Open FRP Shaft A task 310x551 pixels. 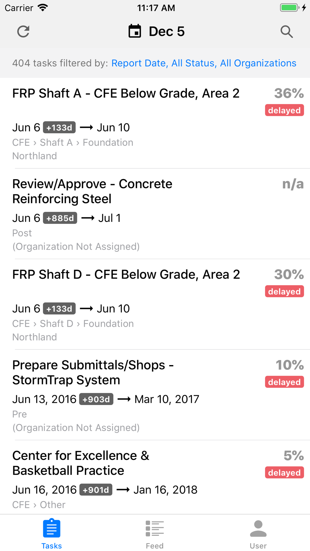(x=126, y=93)
